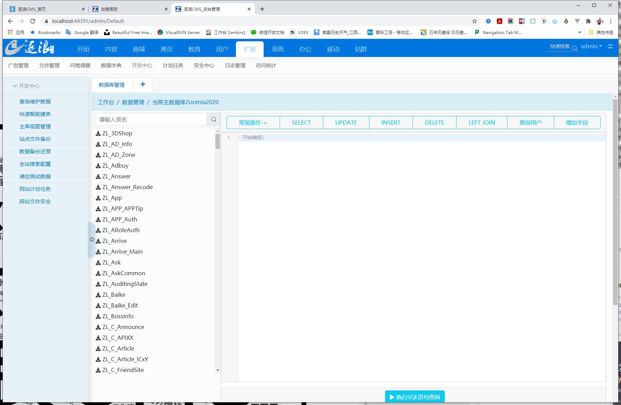The width and height of the screenshot is (621, 405).
Task: Click the download icon beside ZL_Baike
Action: point(97,295)
